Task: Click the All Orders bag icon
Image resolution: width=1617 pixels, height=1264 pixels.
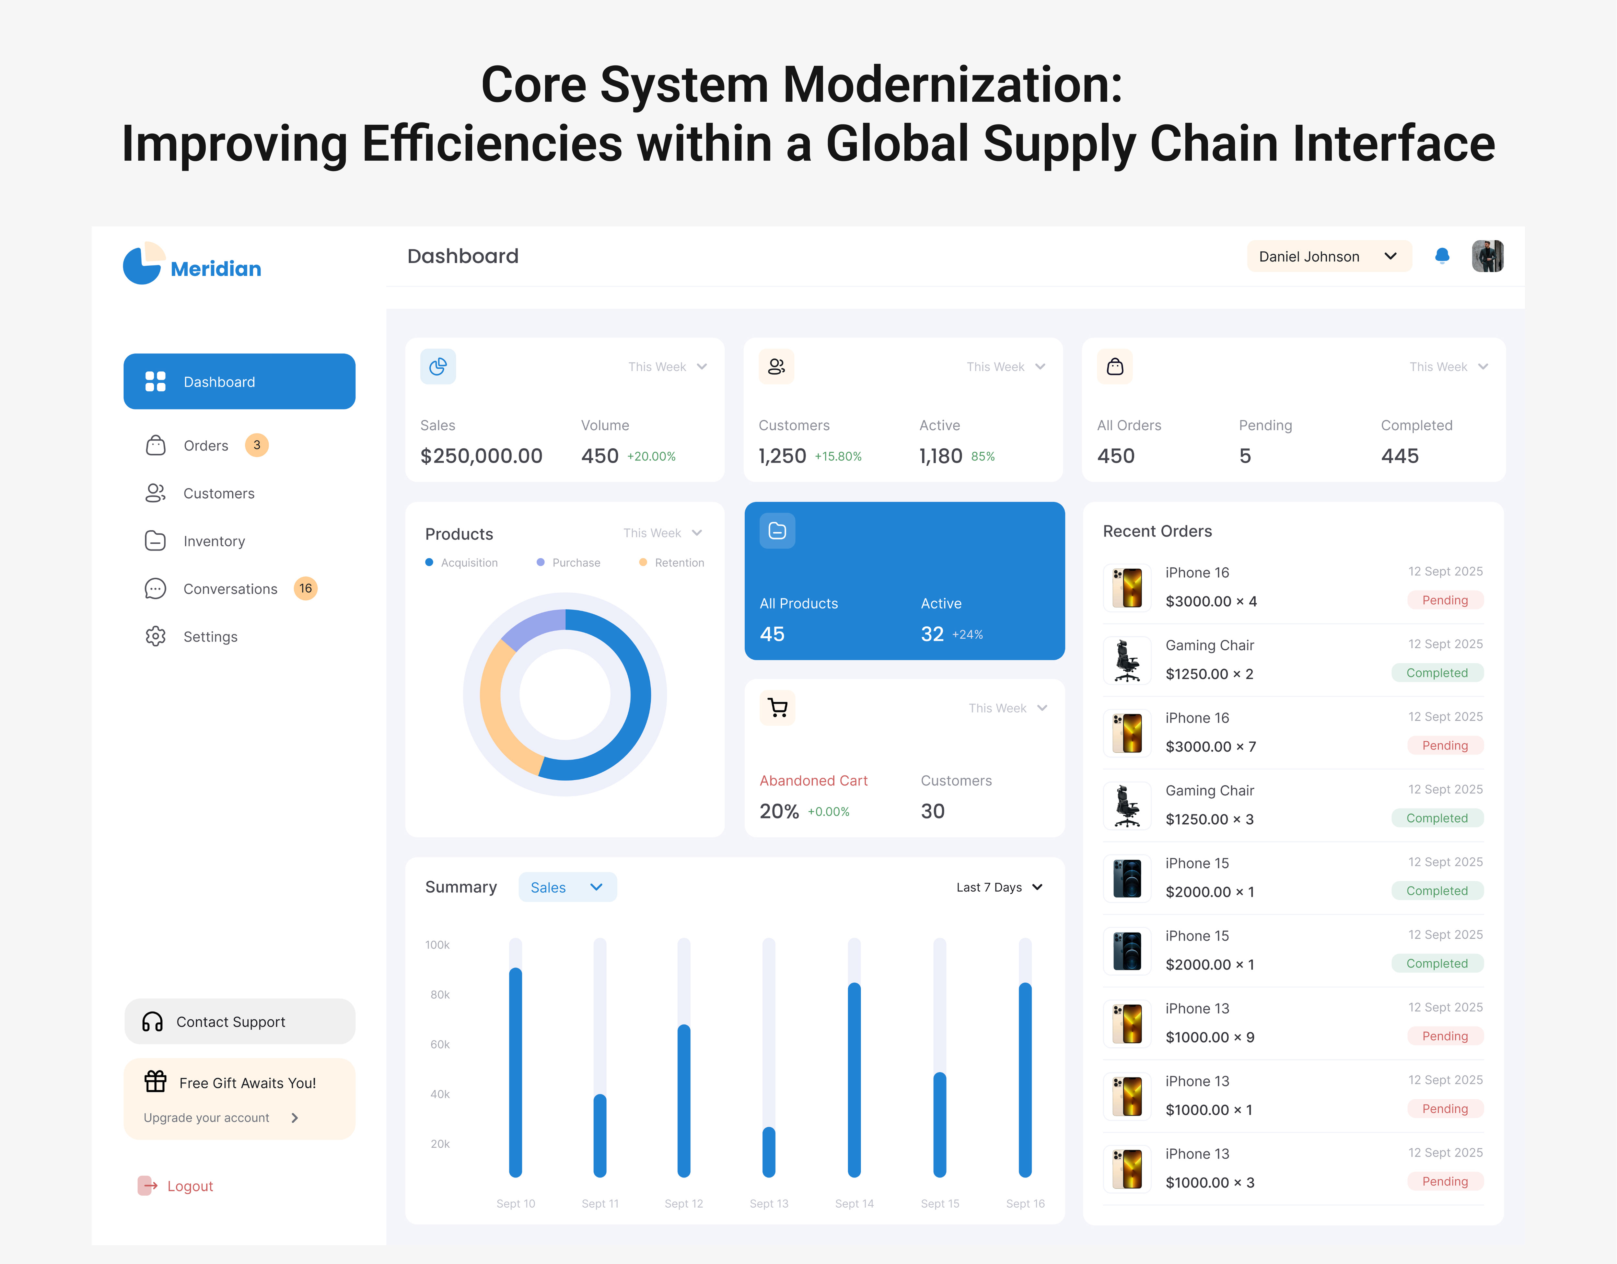Action: coord(1114,366)
